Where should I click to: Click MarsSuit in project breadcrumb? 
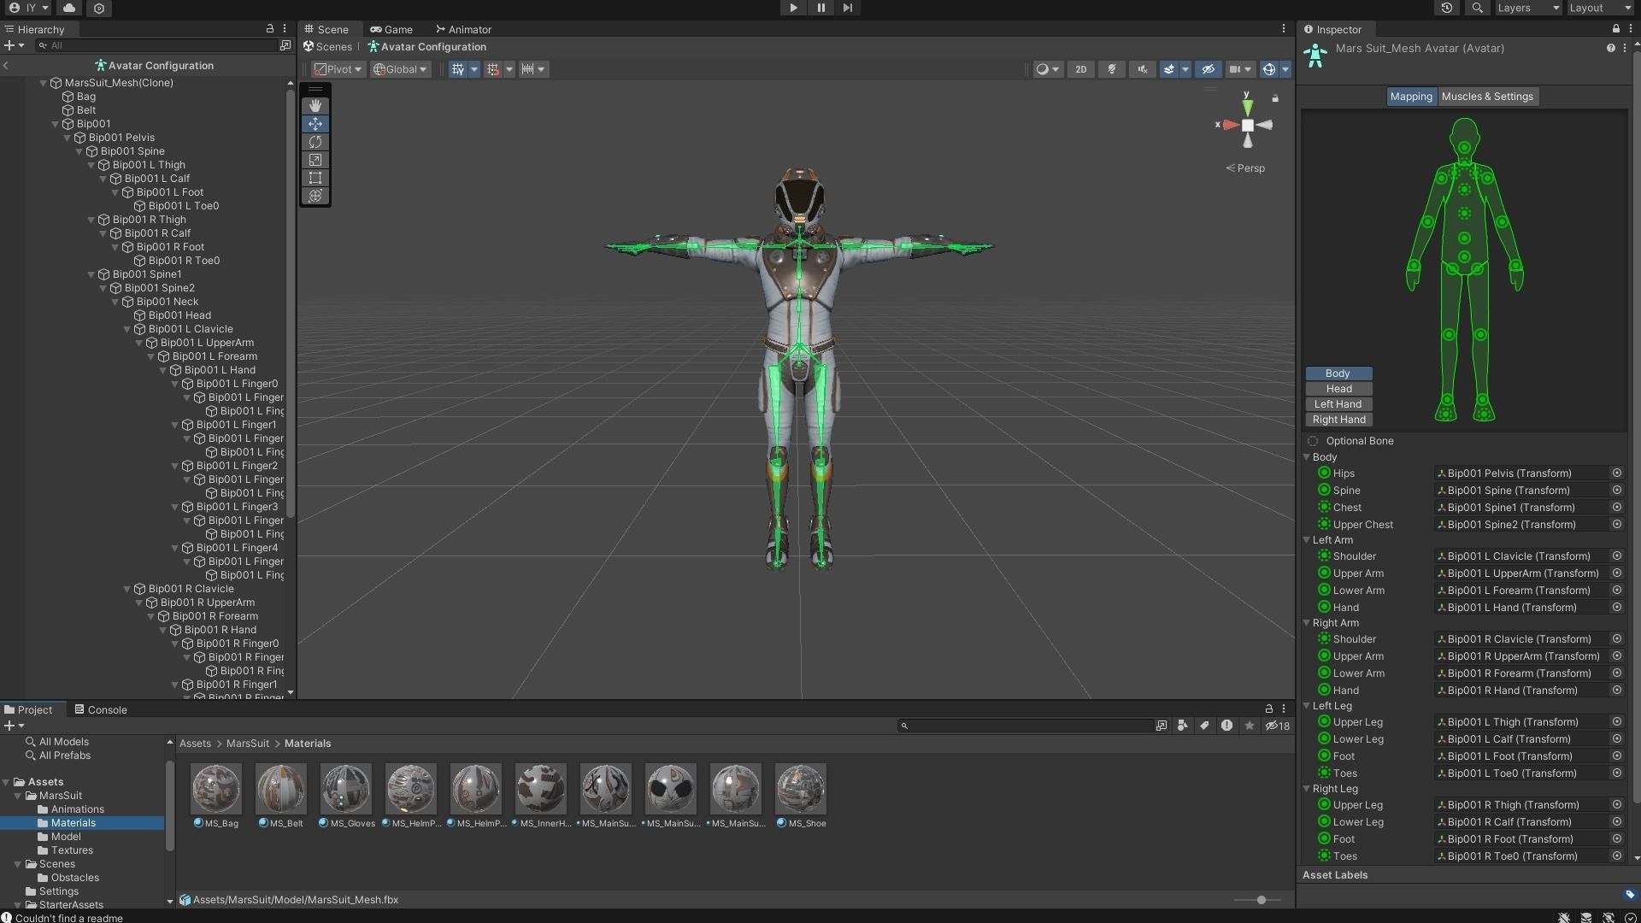248,744
